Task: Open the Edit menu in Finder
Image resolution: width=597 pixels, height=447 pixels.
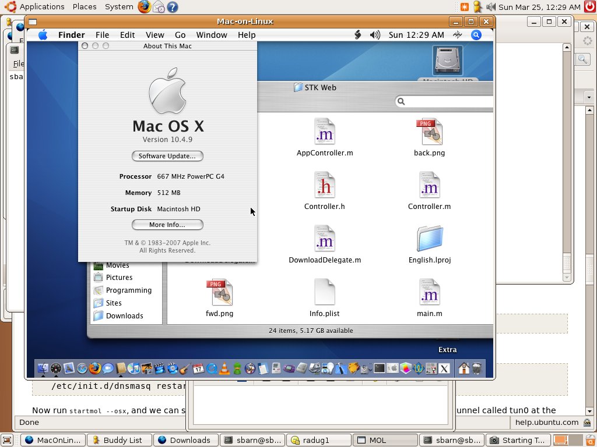Action: [128, 35]
